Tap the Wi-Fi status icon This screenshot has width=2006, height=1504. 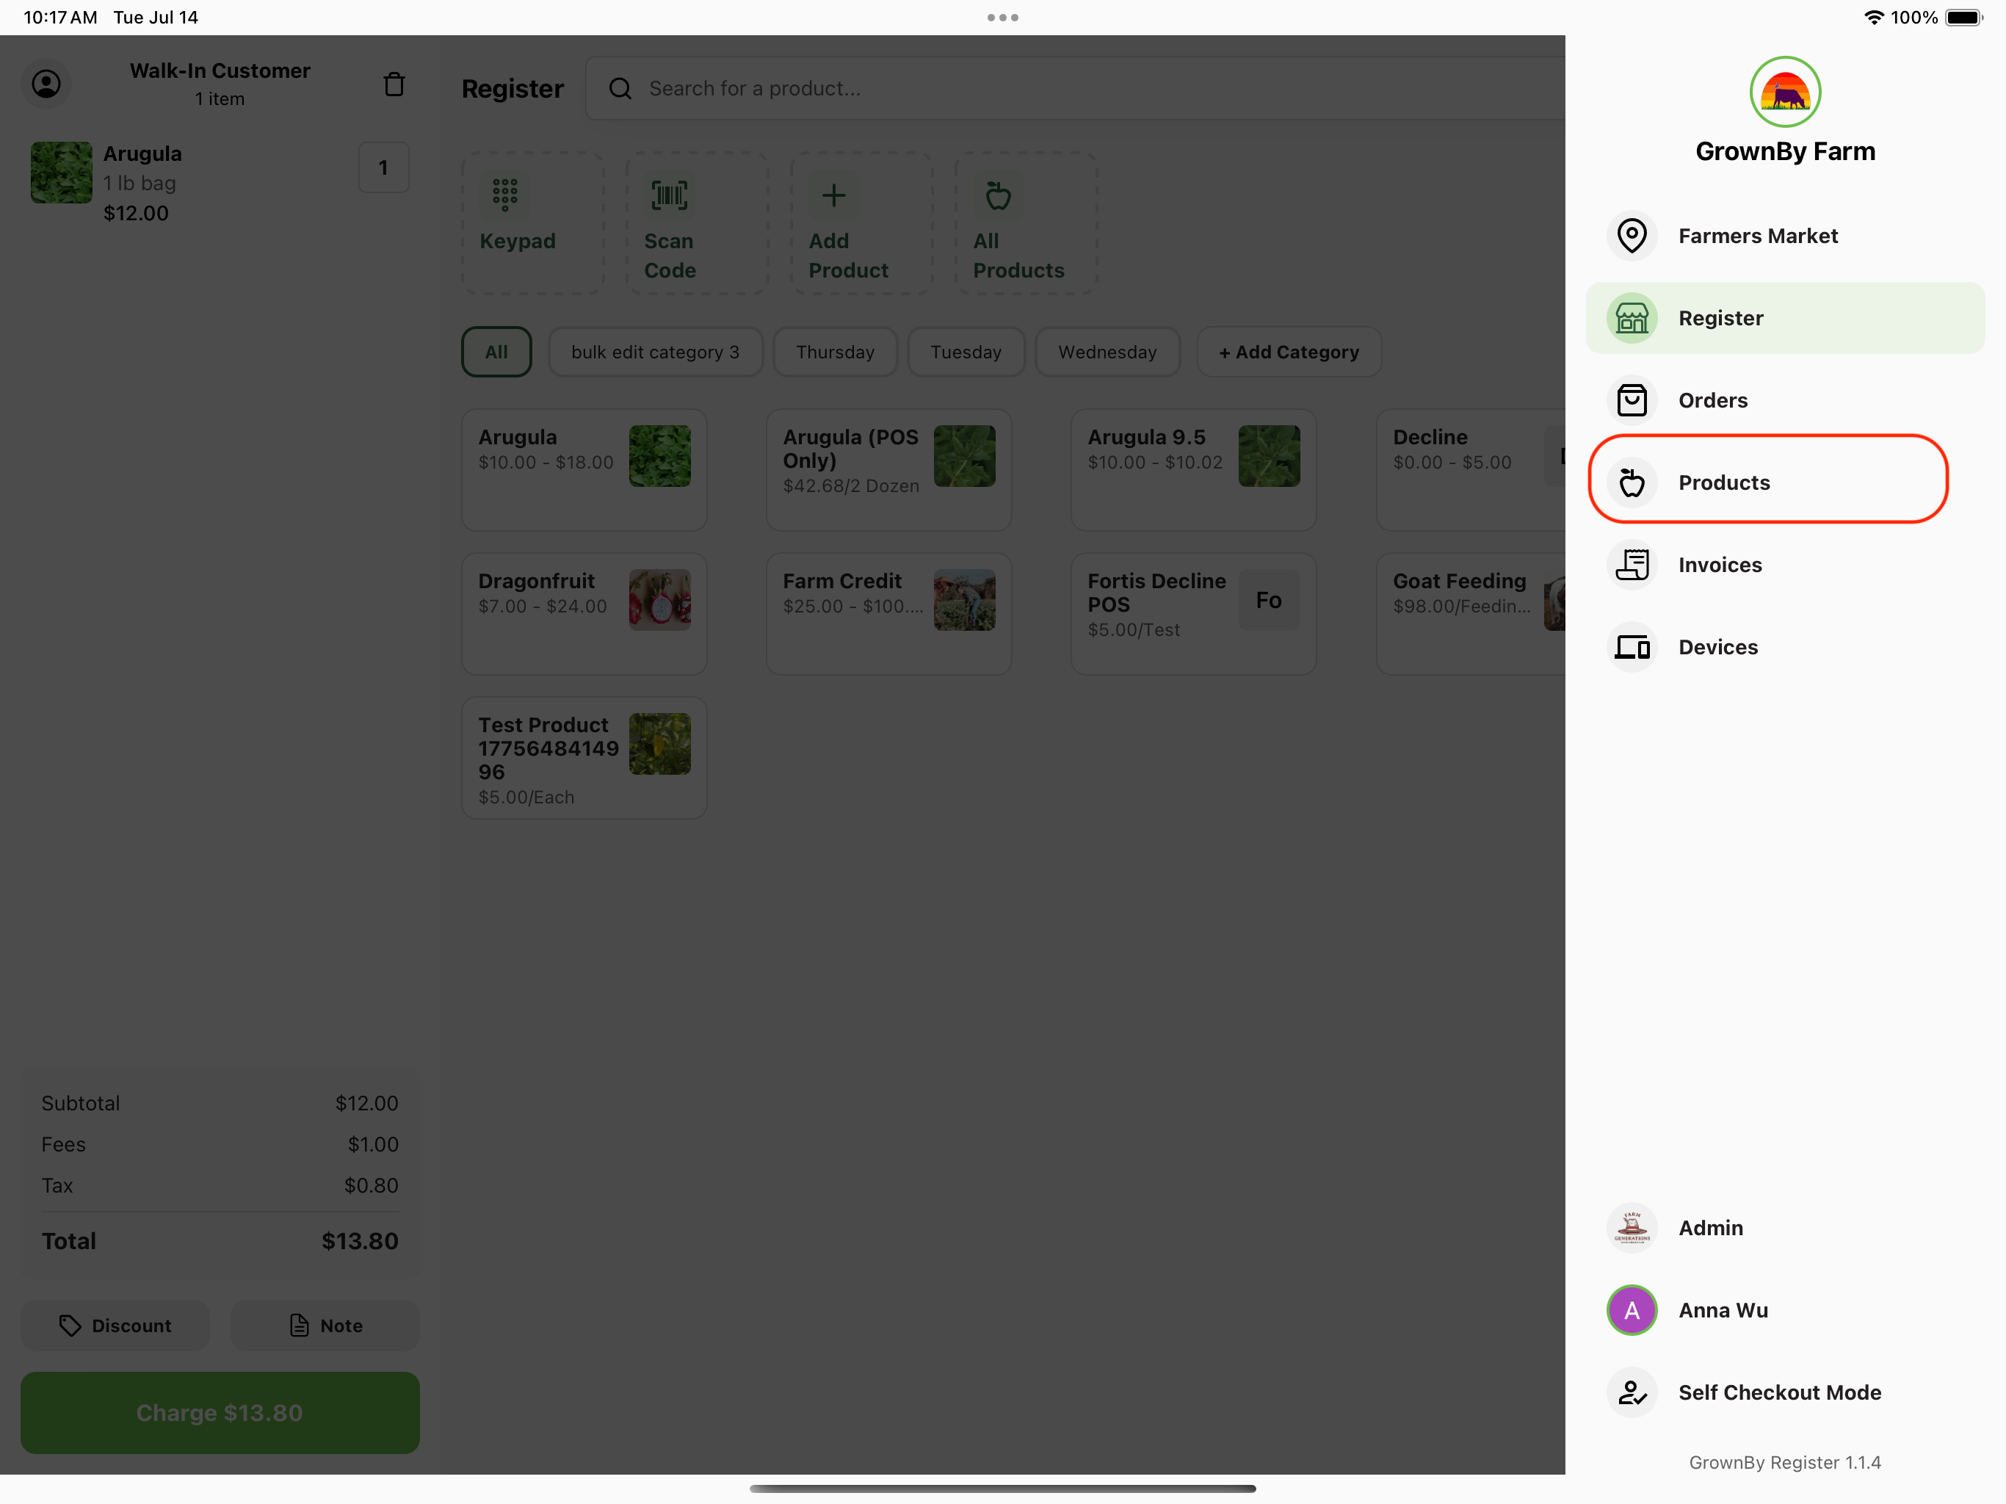(1874, 17)
